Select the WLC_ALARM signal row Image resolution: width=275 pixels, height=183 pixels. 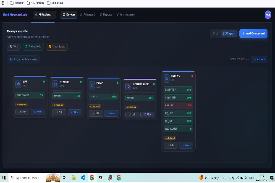tap(178, 129)
